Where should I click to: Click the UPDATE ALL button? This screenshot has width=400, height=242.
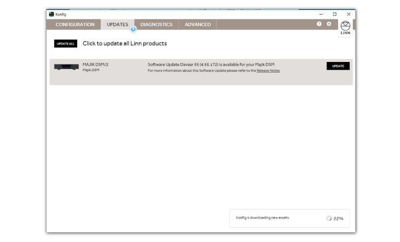(65, 44)
